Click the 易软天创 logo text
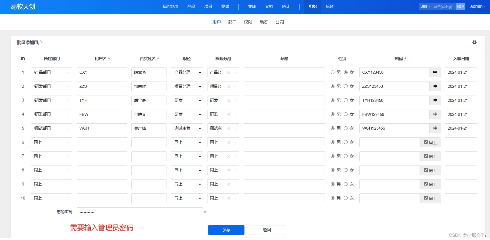Image resolution: width=490 pixels, height=240 pixels. click(23, 6)
